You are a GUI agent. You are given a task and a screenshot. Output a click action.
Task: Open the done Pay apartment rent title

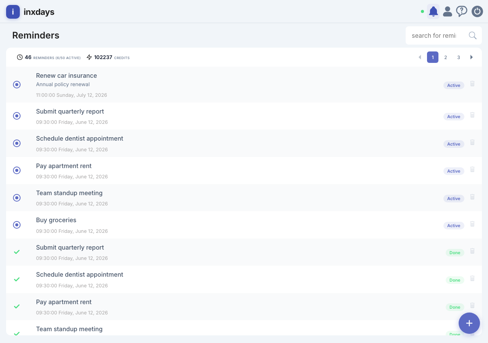coord(64,302)
